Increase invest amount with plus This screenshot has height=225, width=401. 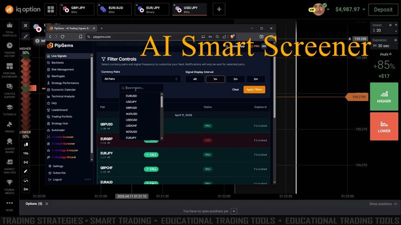(396, 25)
